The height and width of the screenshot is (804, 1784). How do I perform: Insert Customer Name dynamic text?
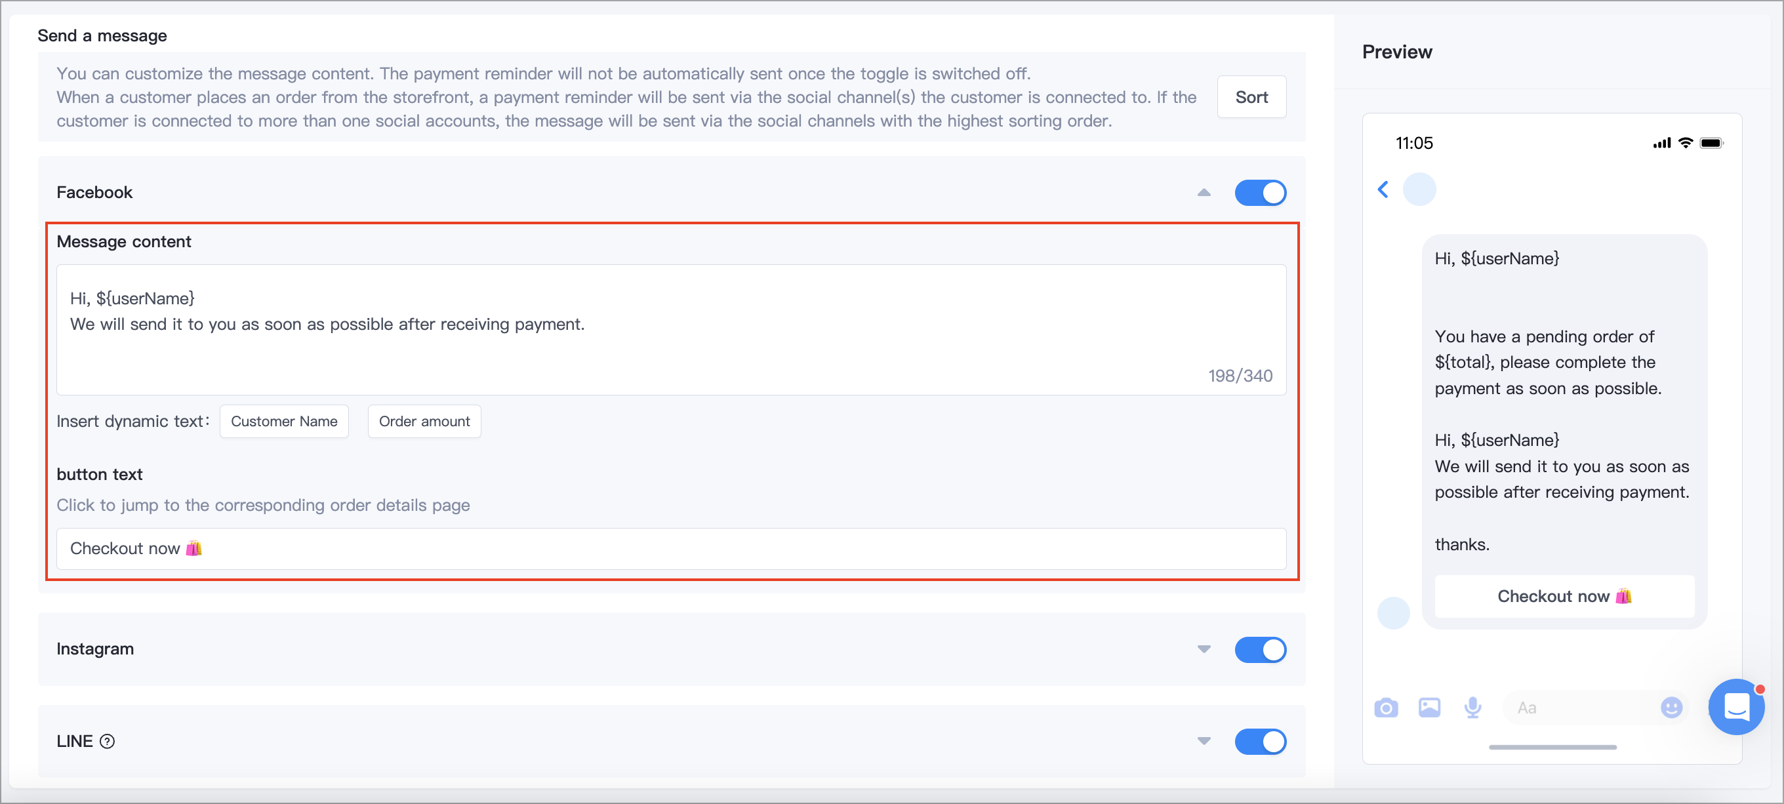284,422
